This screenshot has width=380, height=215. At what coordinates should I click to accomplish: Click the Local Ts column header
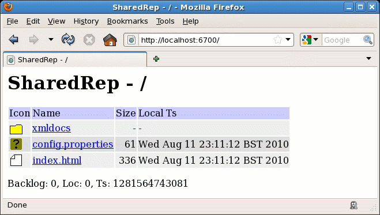(213, 114)
